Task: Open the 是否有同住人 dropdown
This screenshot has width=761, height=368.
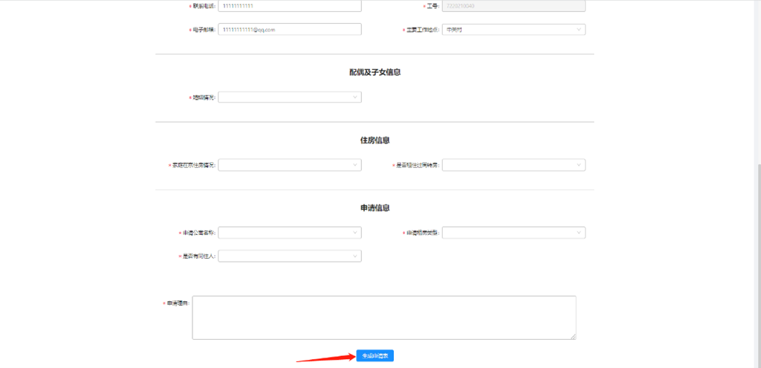Action: click(290, 256)
